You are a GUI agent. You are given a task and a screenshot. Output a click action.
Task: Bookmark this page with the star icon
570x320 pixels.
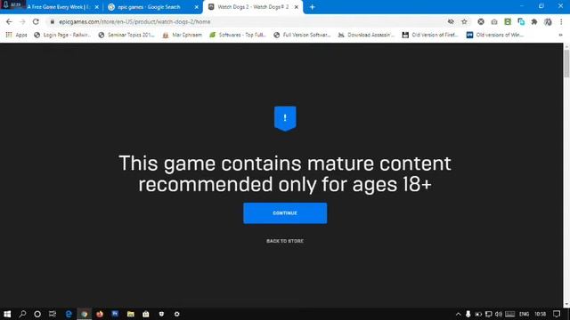tap(464, 21)
